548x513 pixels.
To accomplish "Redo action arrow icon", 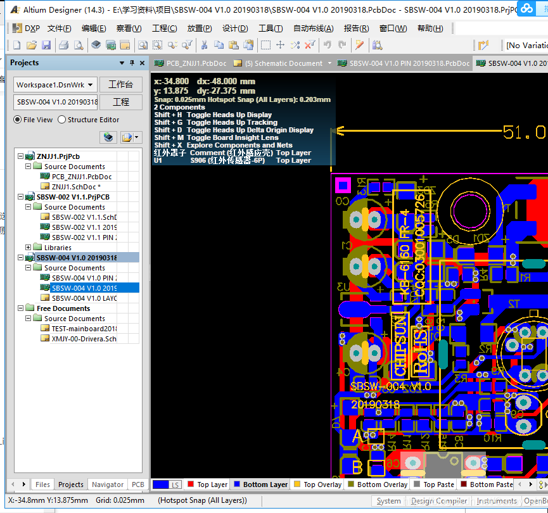I will pyautogui.click(x=342, y=45).
